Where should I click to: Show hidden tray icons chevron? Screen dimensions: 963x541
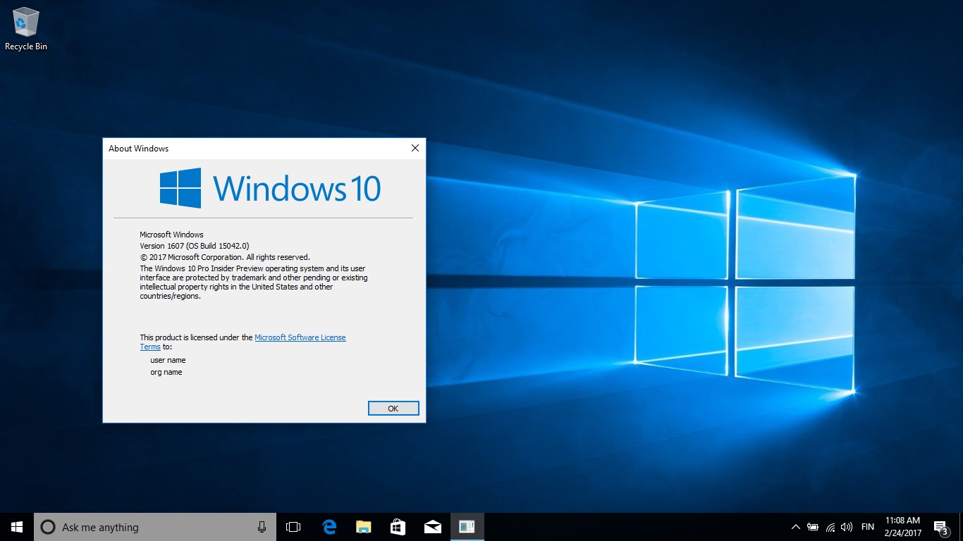pos(795,527)
